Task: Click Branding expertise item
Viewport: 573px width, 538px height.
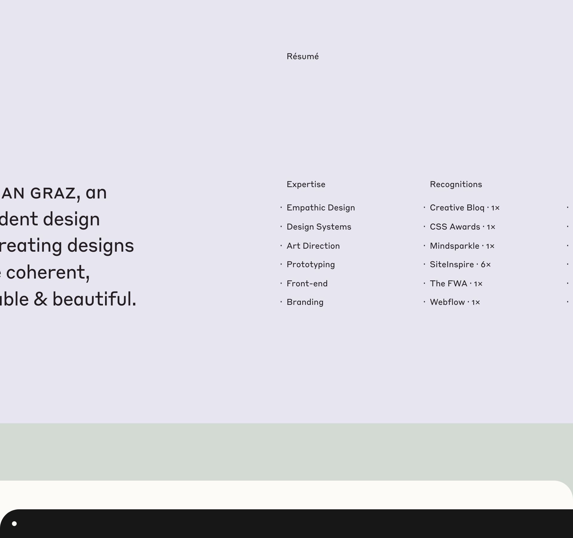Action: coord(305,302)
